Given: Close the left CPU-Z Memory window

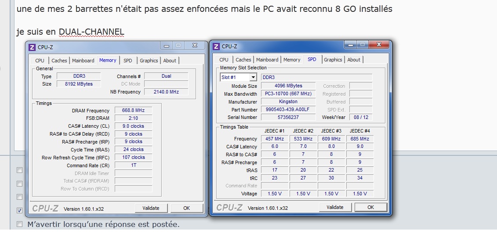Looking at the screenshot, I should [196, 45].
